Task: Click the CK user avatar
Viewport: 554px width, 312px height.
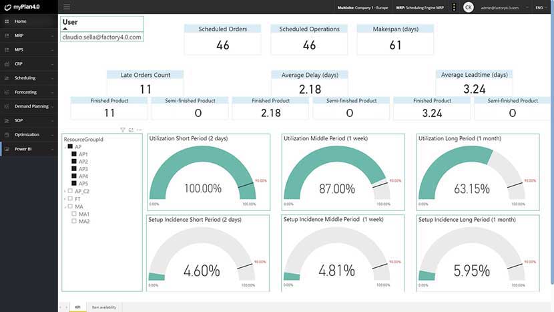Action: 468,7
